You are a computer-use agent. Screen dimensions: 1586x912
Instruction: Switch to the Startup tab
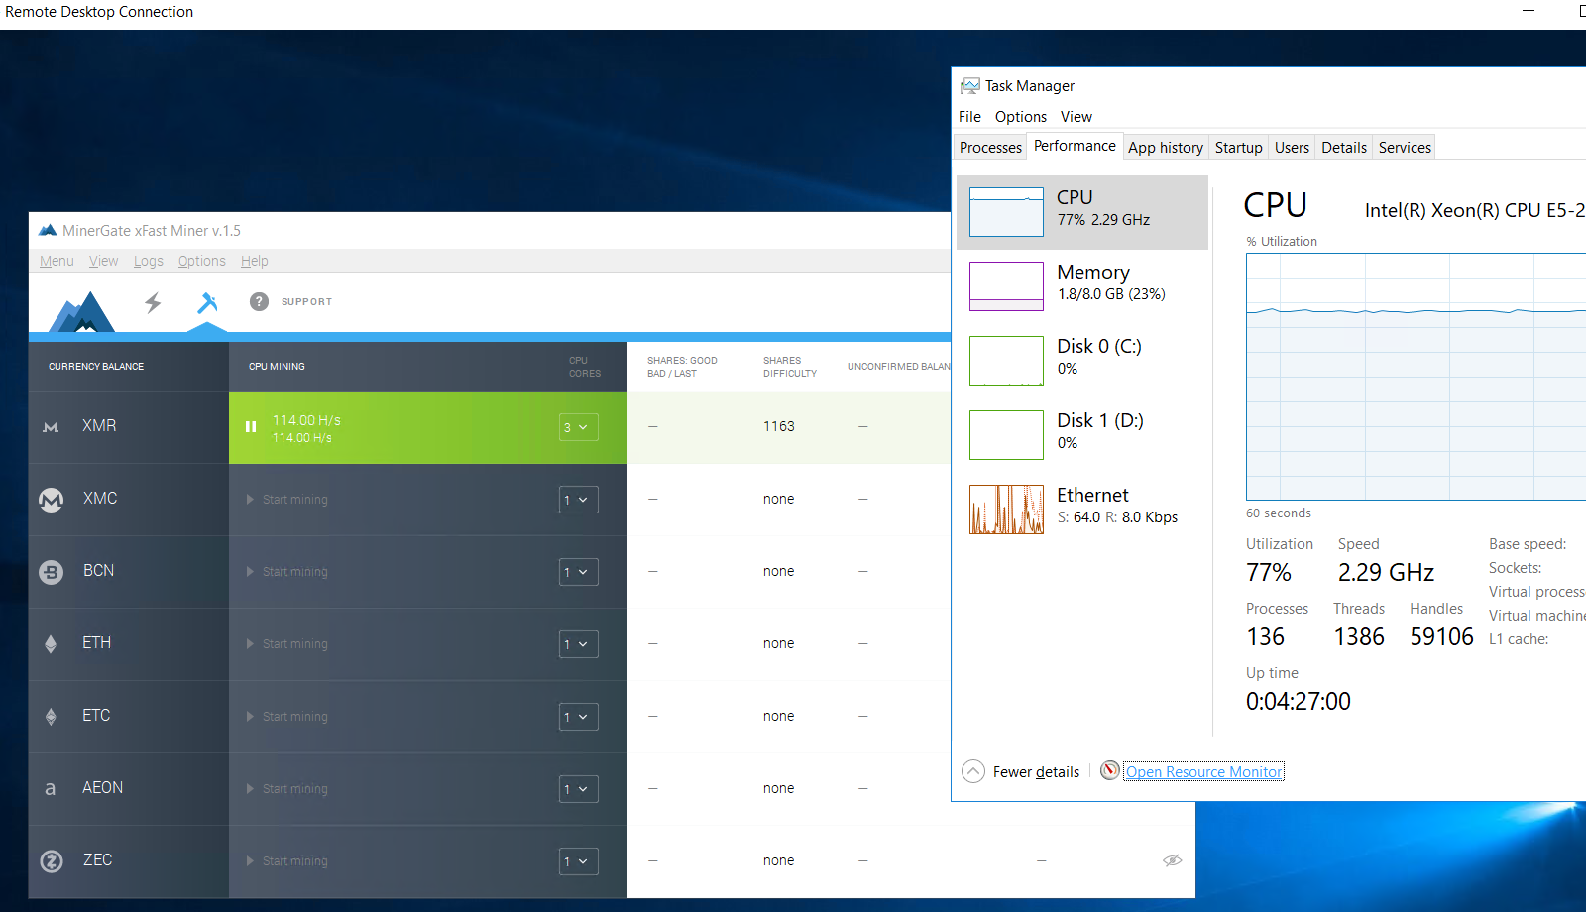[x=1239, y=148]
